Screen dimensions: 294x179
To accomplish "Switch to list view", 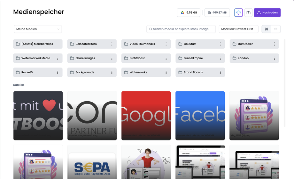I will (276, 29).
